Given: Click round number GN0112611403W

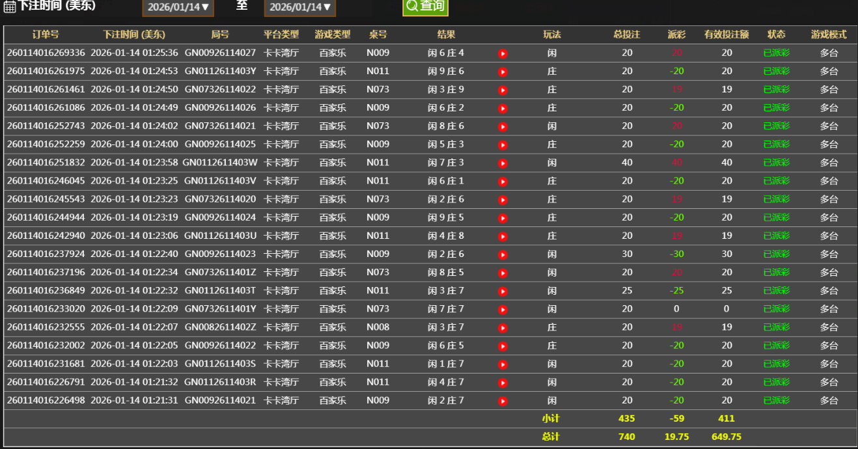Looking at the screenshot, I should [220, 163].
